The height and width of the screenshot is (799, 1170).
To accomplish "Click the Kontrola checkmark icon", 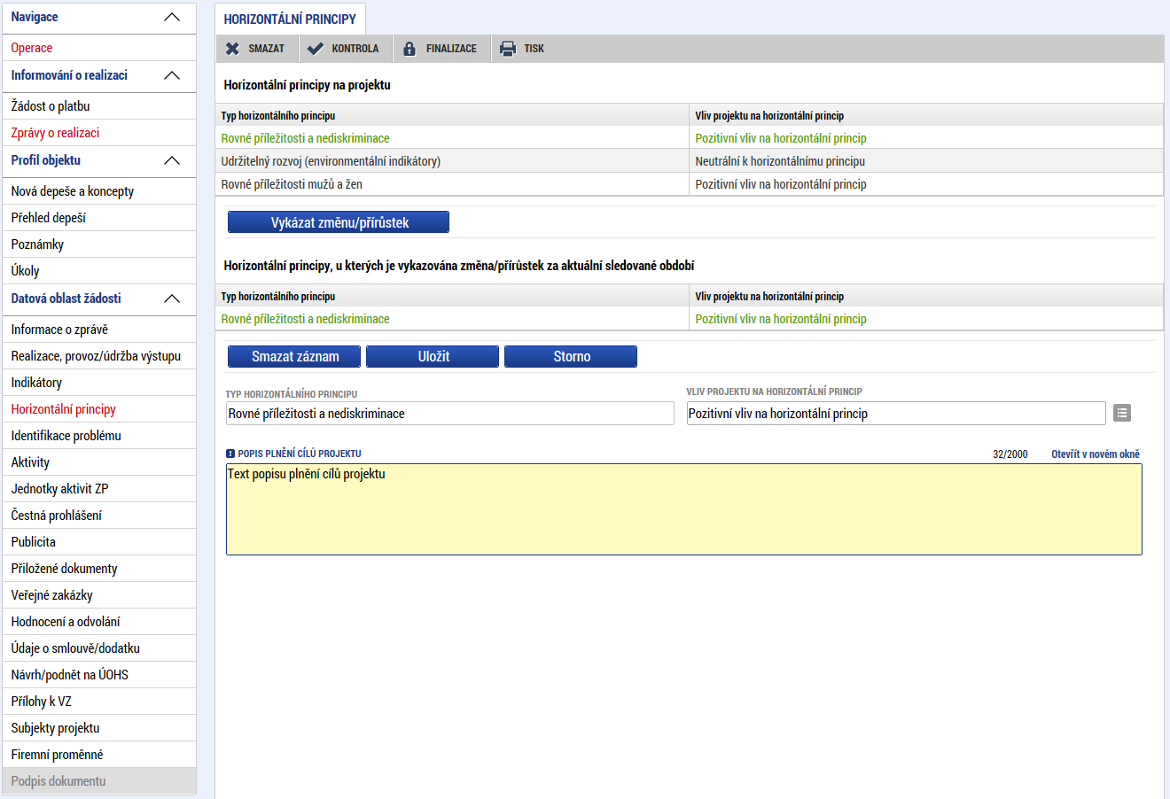I will pyautogui.click(x=315, y=49).
